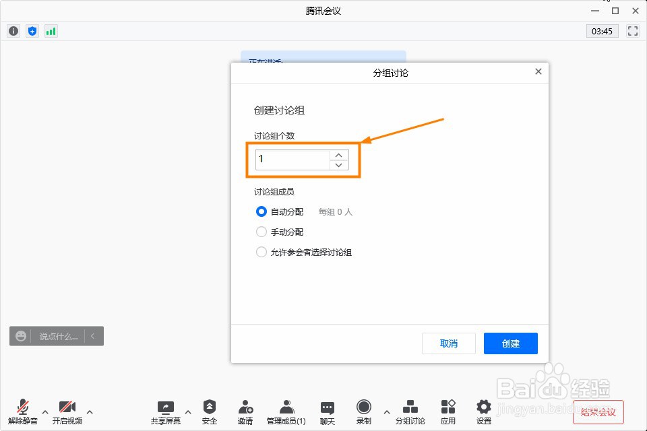Increase group count with up arrow

pyautogui.click(x=339, y=155)
